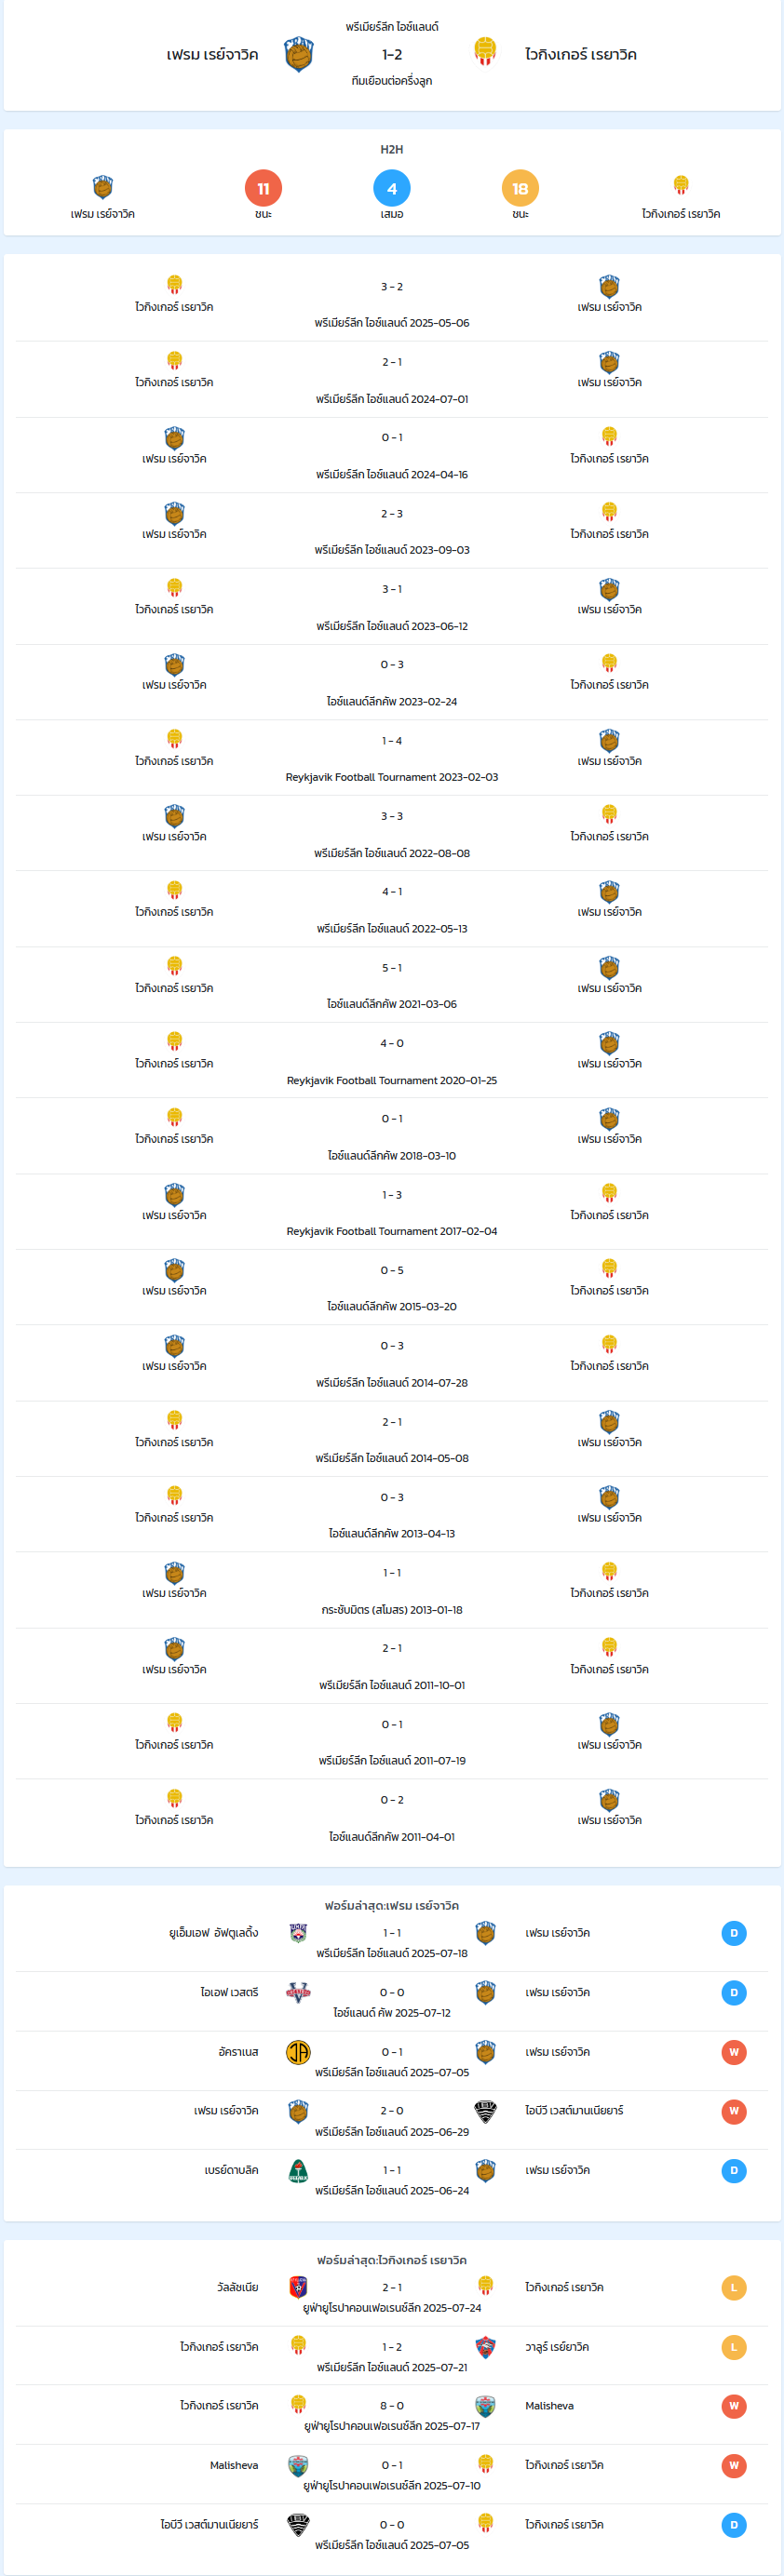This screenshot has height=2576, width=784.
Task: Click the Malisheva crest in 8-0 match row
Action: click(x=485, y=2406)
